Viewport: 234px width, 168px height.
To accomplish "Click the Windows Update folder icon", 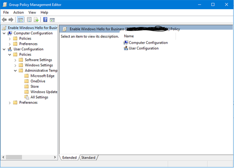I will pyautogui.click(x=27, y=92).
